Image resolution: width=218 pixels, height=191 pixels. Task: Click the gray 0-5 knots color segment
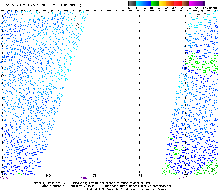pos(132,4)
